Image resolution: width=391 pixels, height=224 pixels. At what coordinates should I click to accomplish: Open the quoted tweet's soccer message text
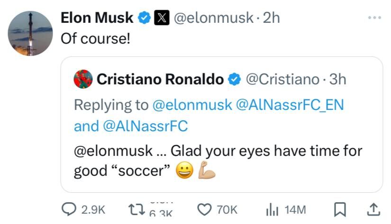pos(218,161)
